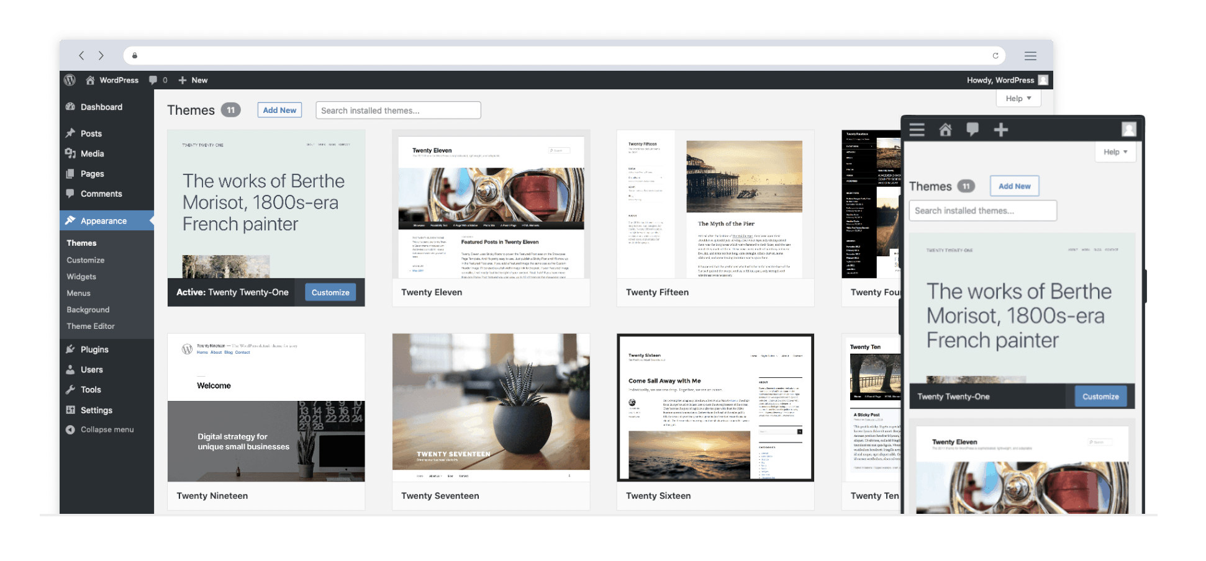Click the Pages icon in sidebar
Image resolution: width=1206 pixels, height=561 pixels.
[x=70, y=174]
